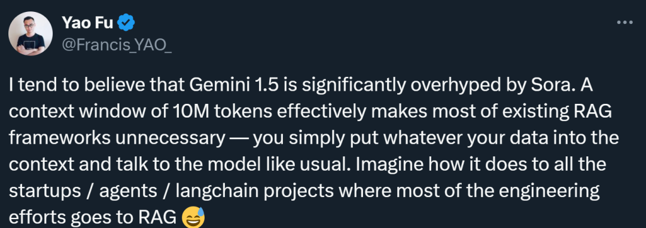Open Yao Fu's profile picture
The width and height of the screenshot is (646, 228).
[x=31, y=33]
